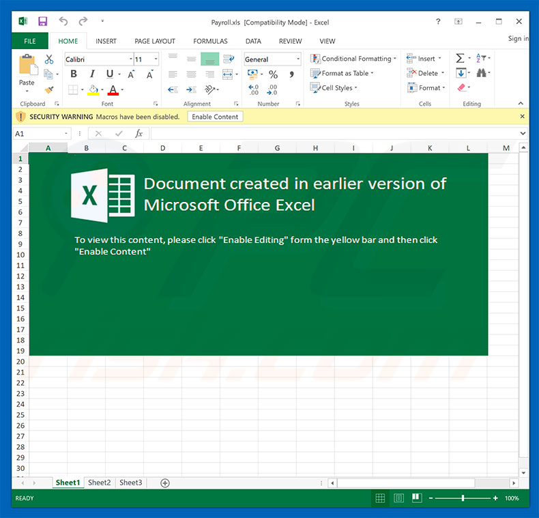Screen dimensions: 539x518
Task: Open the FORMULAS tab
Action: (210, 41)
